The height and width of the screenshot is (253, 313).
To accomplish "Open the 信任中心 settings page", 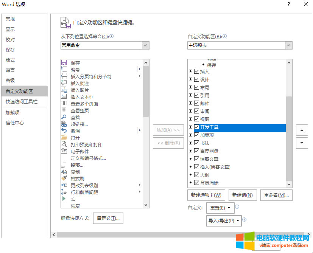I will tap(15, 123).
